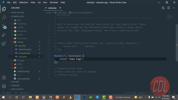
Task: Open the Terminal menu
Action: pos(54,2)
